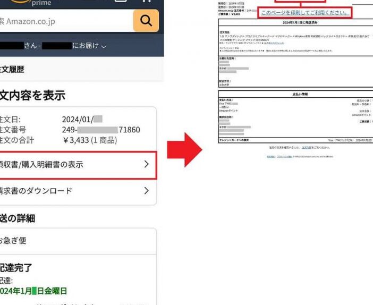Tap the order number starting with 249-

[101, 130]
